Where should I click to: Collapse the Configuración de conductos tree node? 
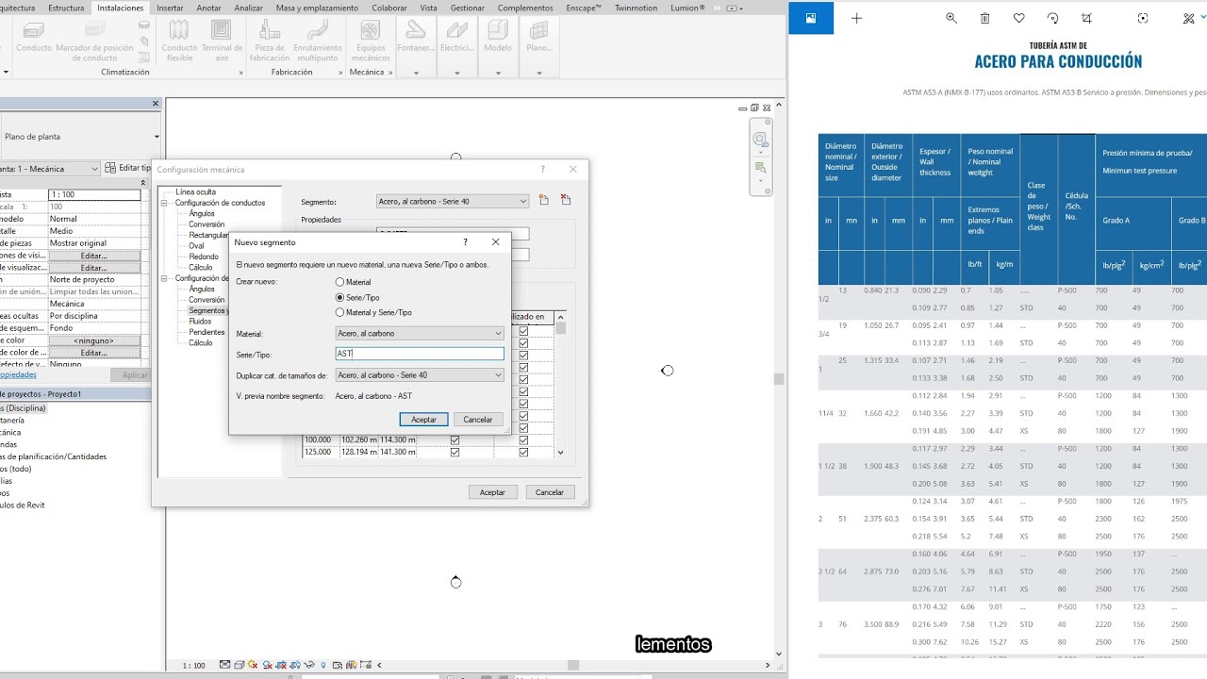click(164, 203)
